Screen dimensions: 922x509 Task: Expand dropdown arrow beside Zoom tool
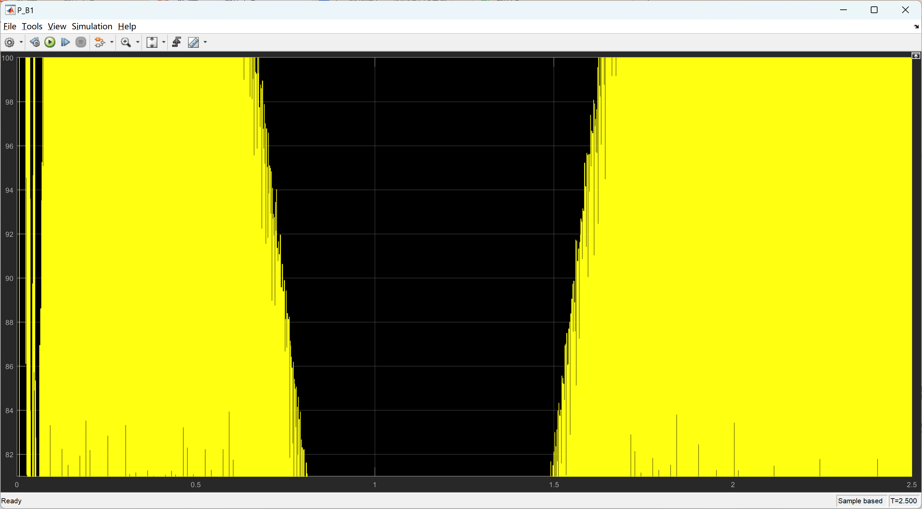tap(138, 42)
